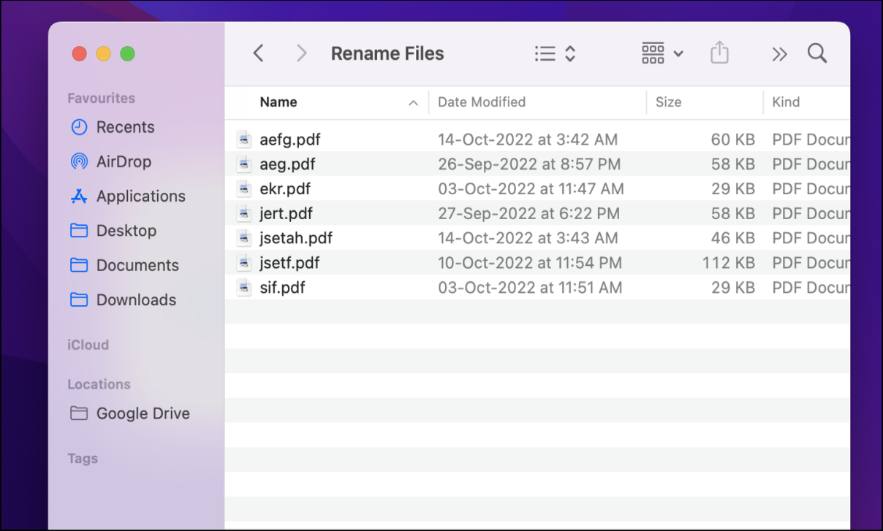Image resolution: width=883 pixels, height=531 pixels.
Task: Open the Downloads sidebar folder
Action: coord(136,300)
